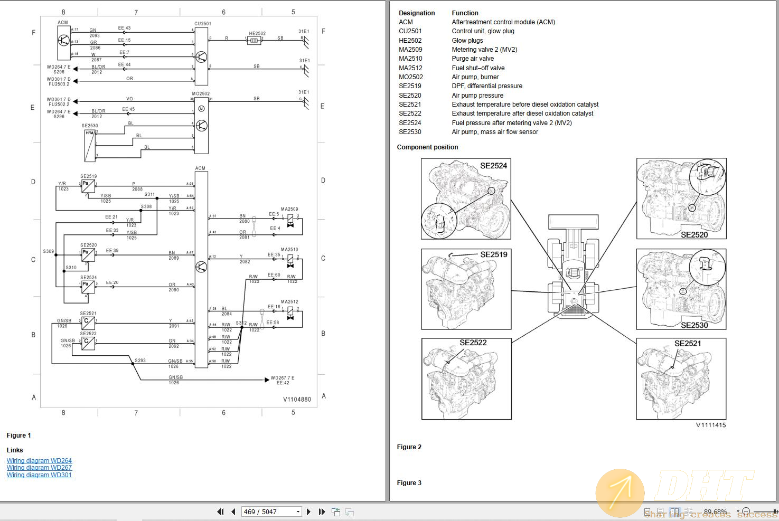Click the 'Component position' heading
This screenshot has width=779, height=521.
(x=427, y=147)
